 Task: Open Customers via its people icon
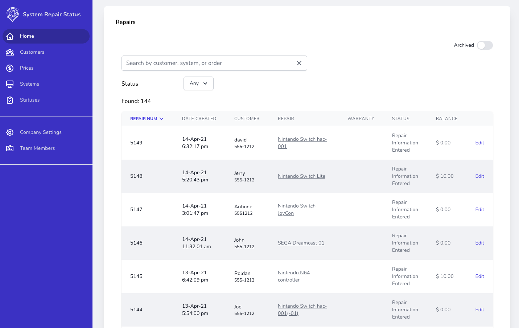pos(10,52)
